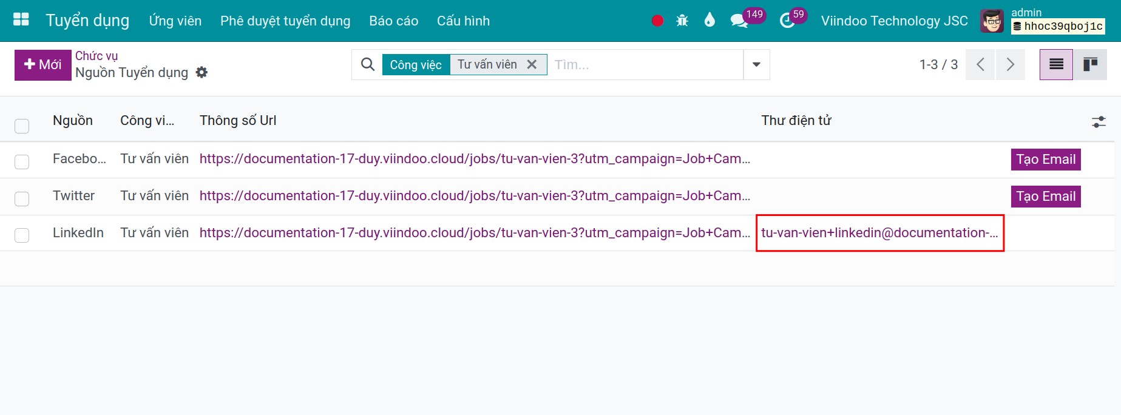Open the Facebook row URL link

(x=475, y=159)
